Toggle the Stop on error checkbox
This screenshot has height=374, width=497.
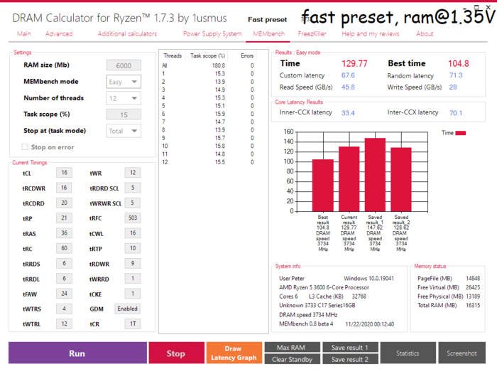point(25,146)
